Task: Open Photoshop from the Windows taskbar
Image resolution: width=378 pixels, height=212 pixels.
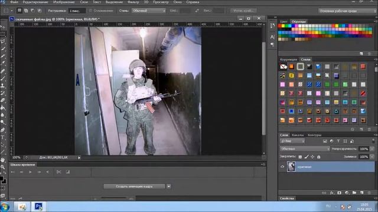Action: [38, 207]
